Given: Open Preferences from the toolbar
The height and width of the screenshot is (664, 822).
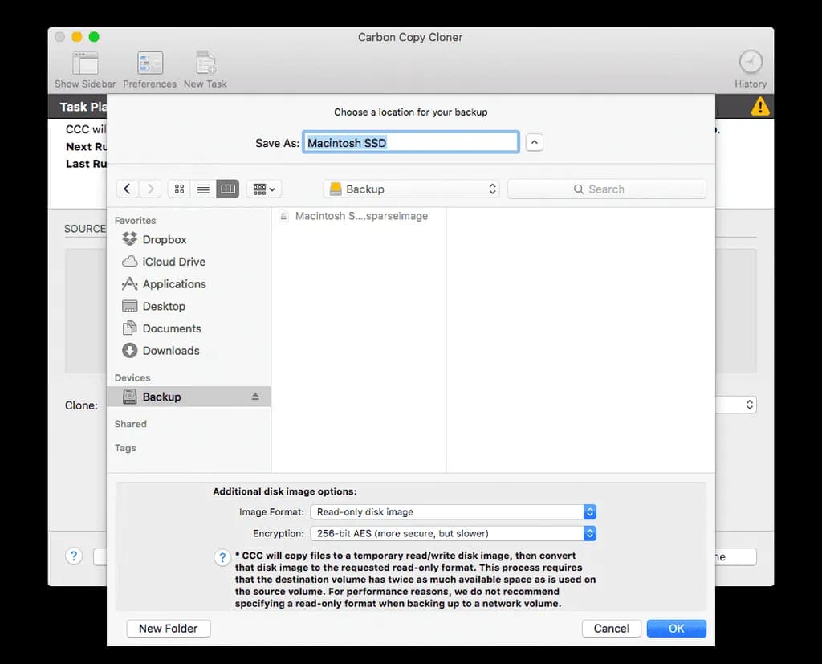Looking at the screenshot, I should point(149,63).
